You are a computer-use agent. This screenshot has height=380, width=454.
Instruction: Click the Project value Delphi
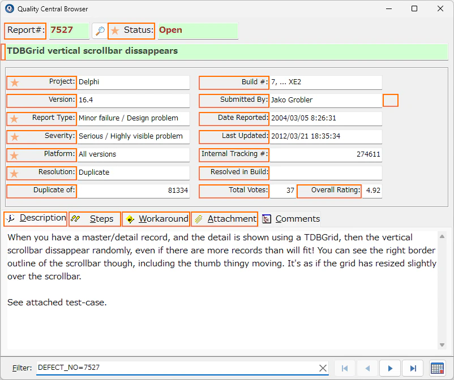click(x=134, y=83)
